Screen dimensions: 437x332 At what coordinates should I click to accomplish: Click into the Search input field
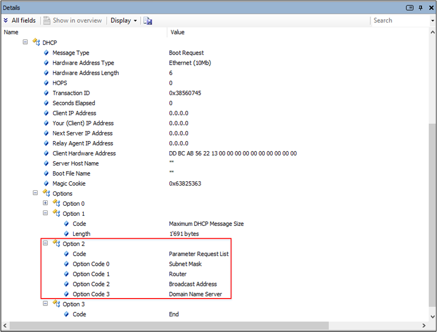click(399, 21)
